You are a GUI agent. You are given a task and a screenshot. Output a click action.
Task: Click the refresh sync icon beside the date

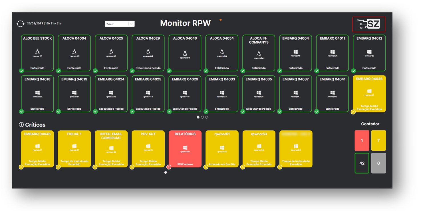20,24
